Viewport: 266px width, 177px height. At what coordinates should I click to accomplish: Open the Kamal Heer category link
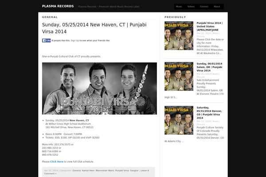pos(88,170)
